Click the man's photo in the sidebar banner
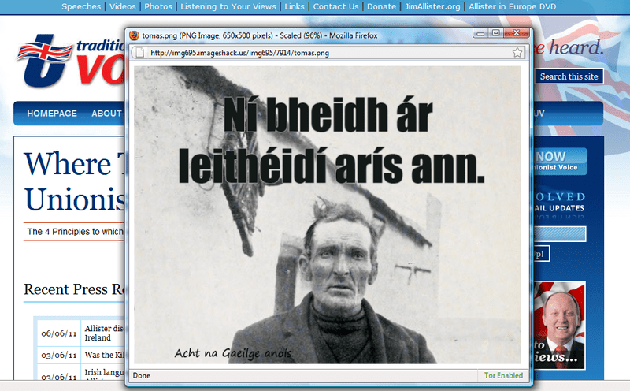630x391 pixels. coord(560,325)
